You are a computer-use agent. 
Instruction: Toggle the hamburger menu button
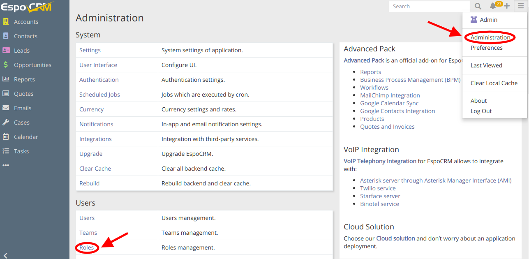coord(521,6)
